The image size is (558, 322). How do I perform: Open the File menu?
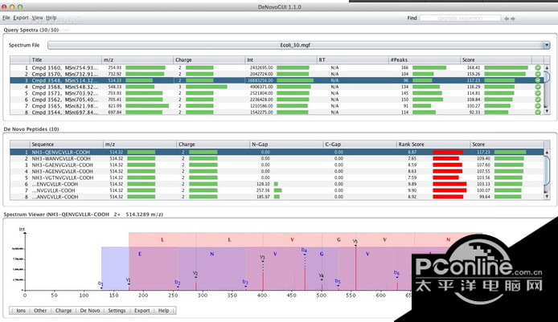click(x=6, y=18)
